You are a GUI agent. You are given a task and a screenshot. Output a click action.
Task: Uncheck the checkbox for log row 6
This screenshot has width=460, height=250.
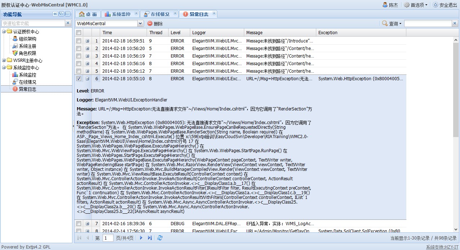coord(79,79)
